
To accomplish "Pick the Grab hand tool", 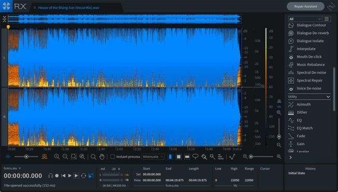I will [102, 157].
